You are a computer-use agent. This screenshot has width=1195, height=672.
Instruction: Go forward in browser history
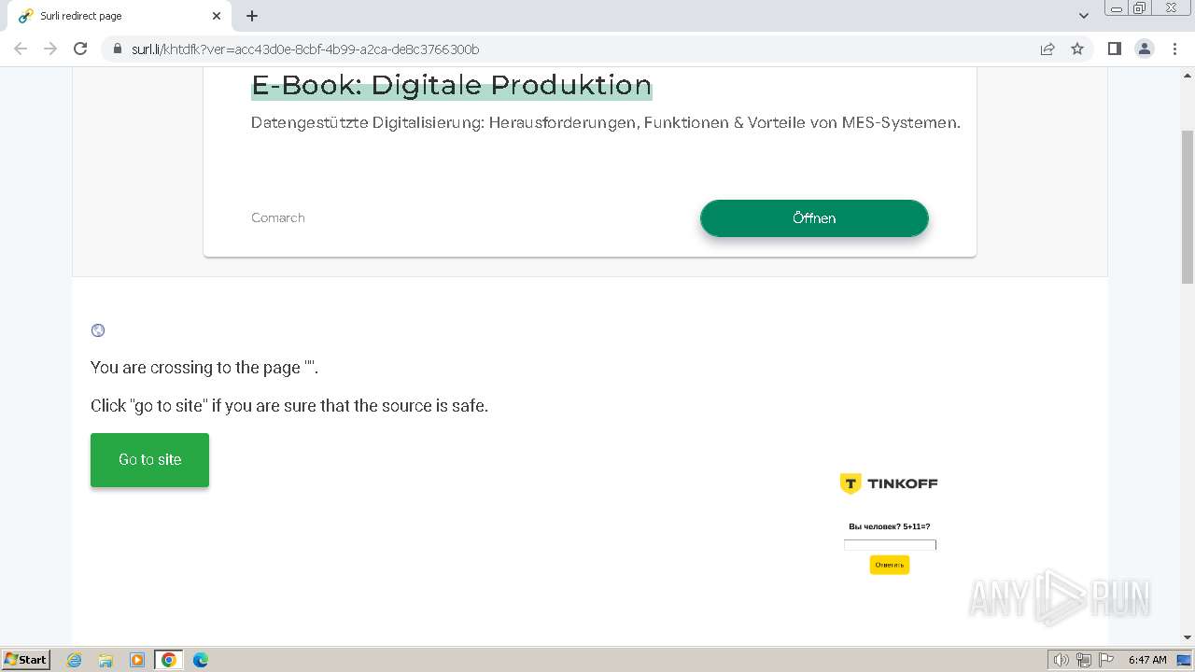pyautogui.click(x=50, y=49)
